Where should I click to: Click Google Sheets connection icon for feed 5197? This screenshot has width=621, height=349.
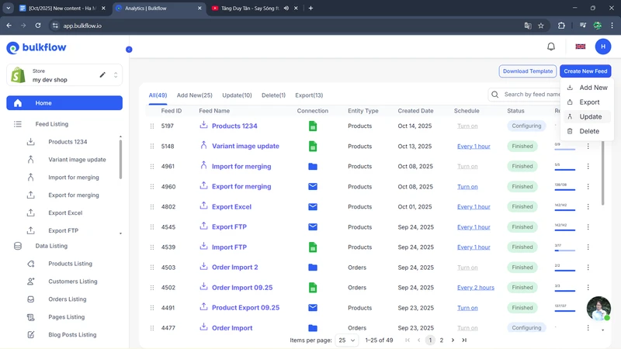coord(313,126)
